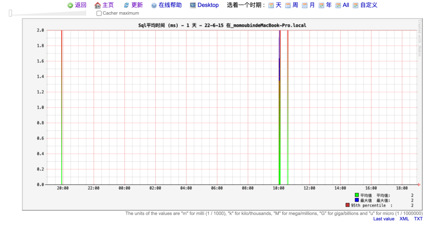Image resolution: width=437 pixels, height=230 pixels.
Task: Select the 年 year period
Action: (x=329, y=5)
